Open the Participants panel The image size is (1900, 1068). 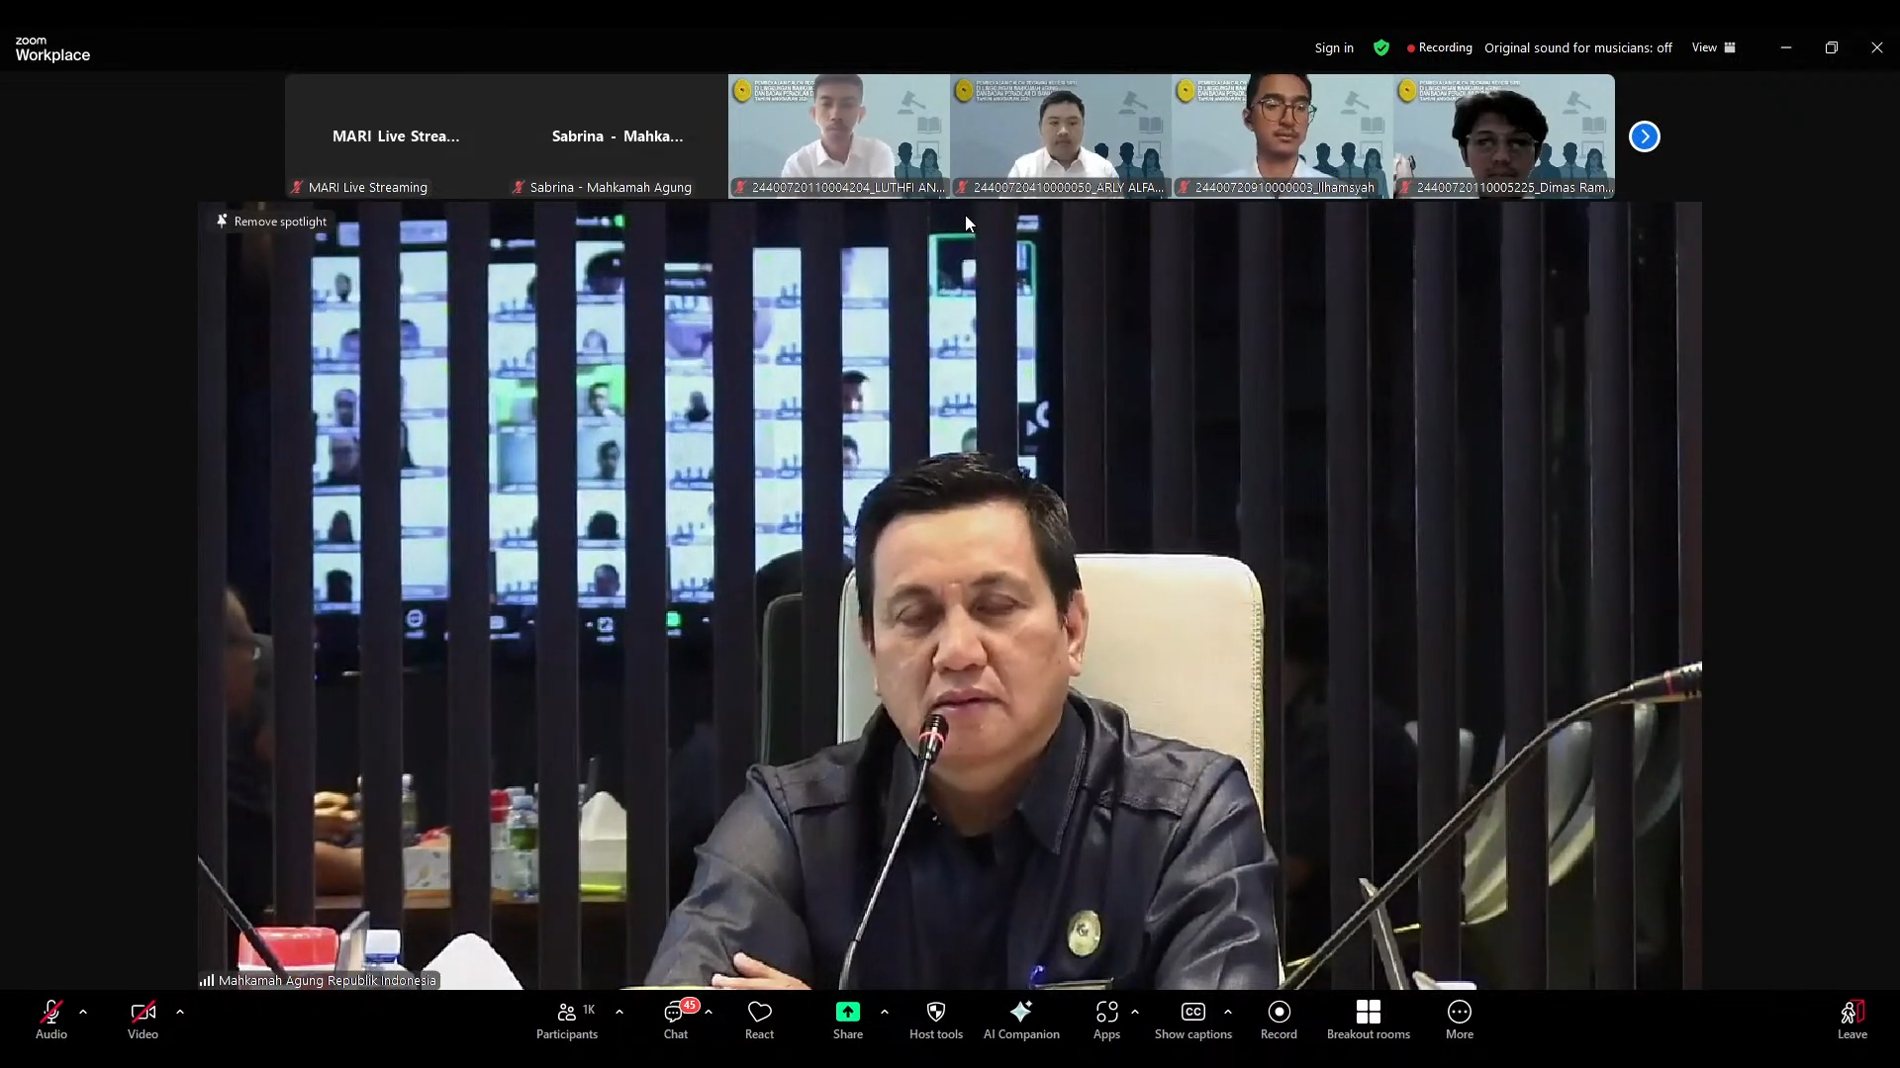tap(567, 1020)
